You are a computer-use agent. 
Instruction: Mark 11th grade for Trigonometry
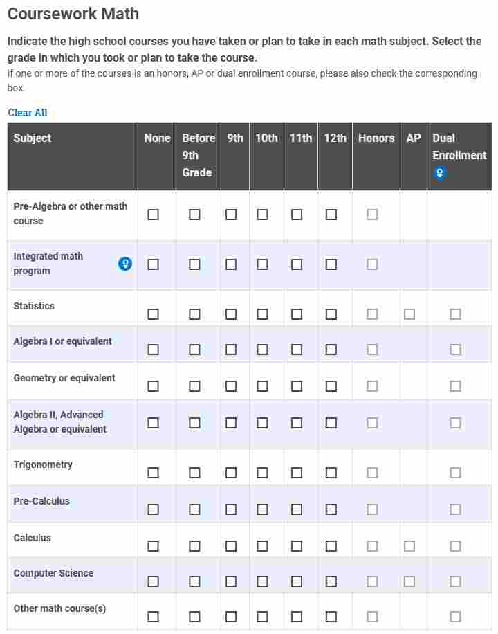297,473
